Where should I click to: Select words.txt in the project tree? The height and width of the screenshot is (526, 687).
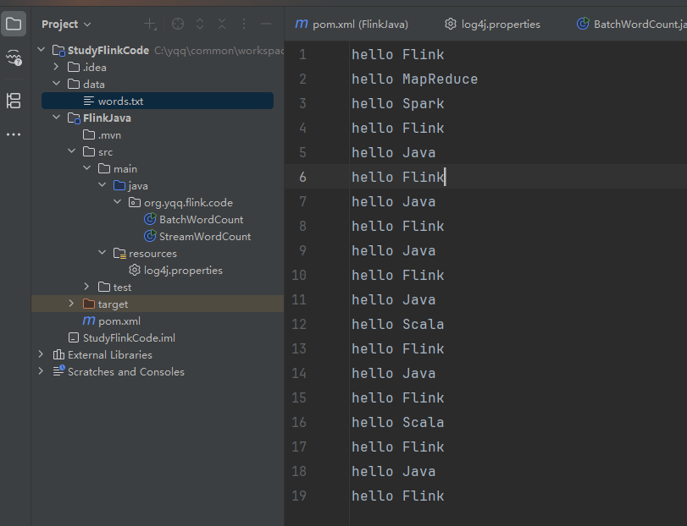(x=158, y=101)
